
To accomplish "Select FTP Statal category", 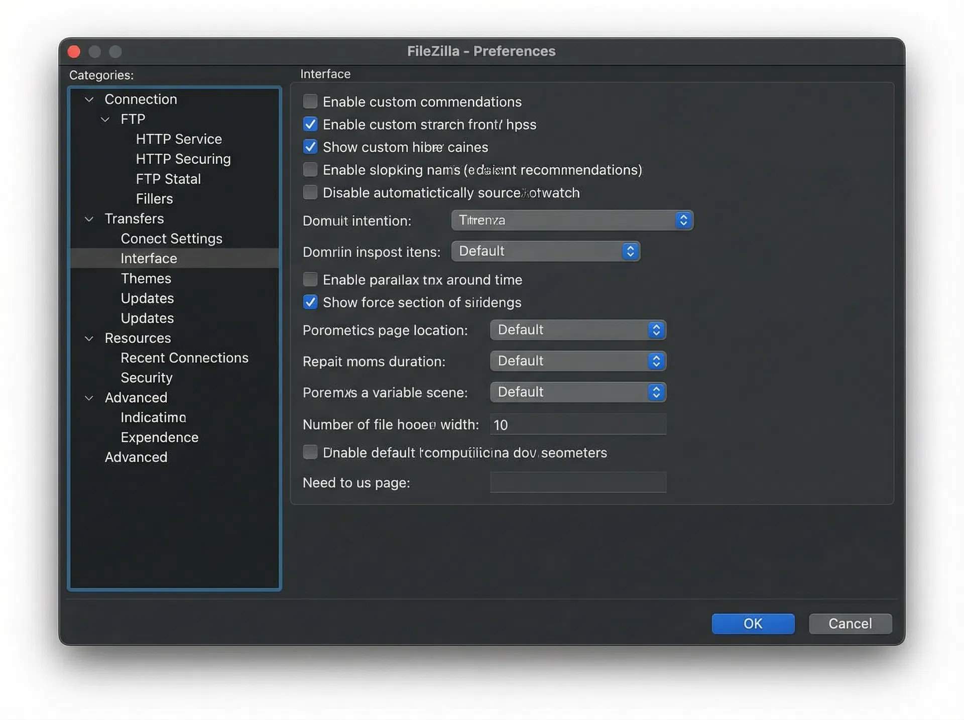I will click(168, 179).
